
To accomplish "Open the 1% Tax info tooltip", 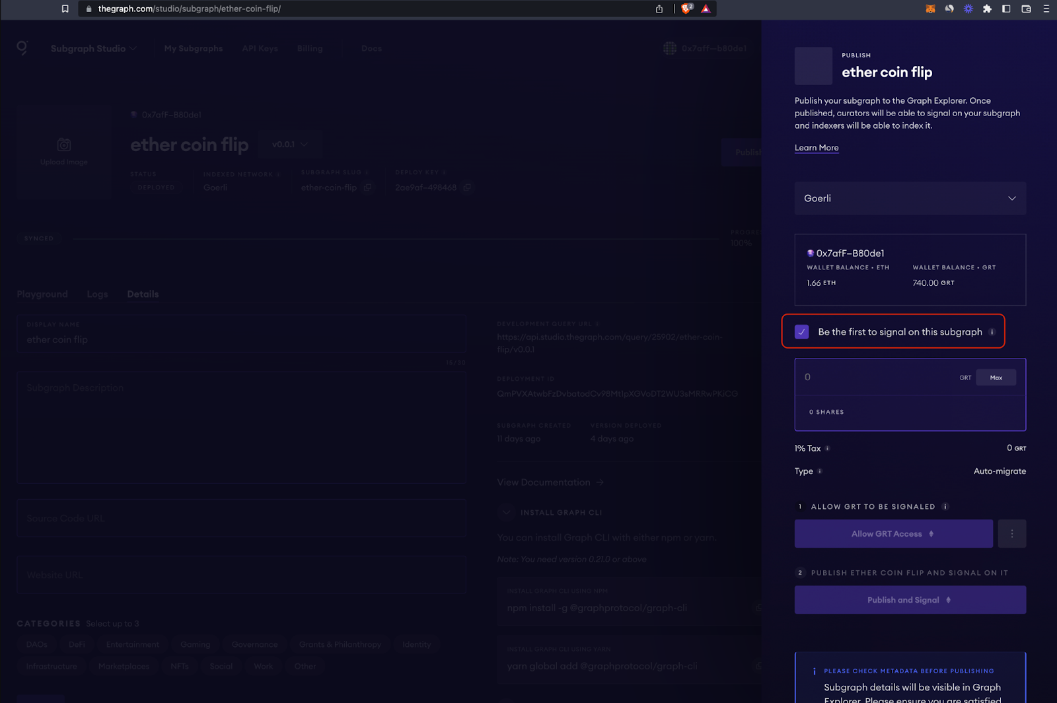I will (x=827, y=448).
